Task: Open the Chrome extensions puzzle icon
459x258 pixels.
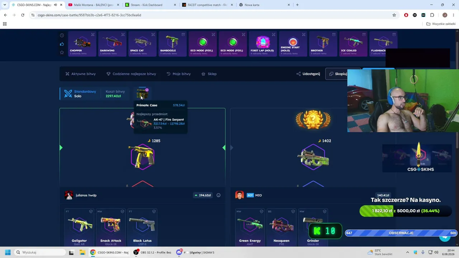Action: [432, 15]
